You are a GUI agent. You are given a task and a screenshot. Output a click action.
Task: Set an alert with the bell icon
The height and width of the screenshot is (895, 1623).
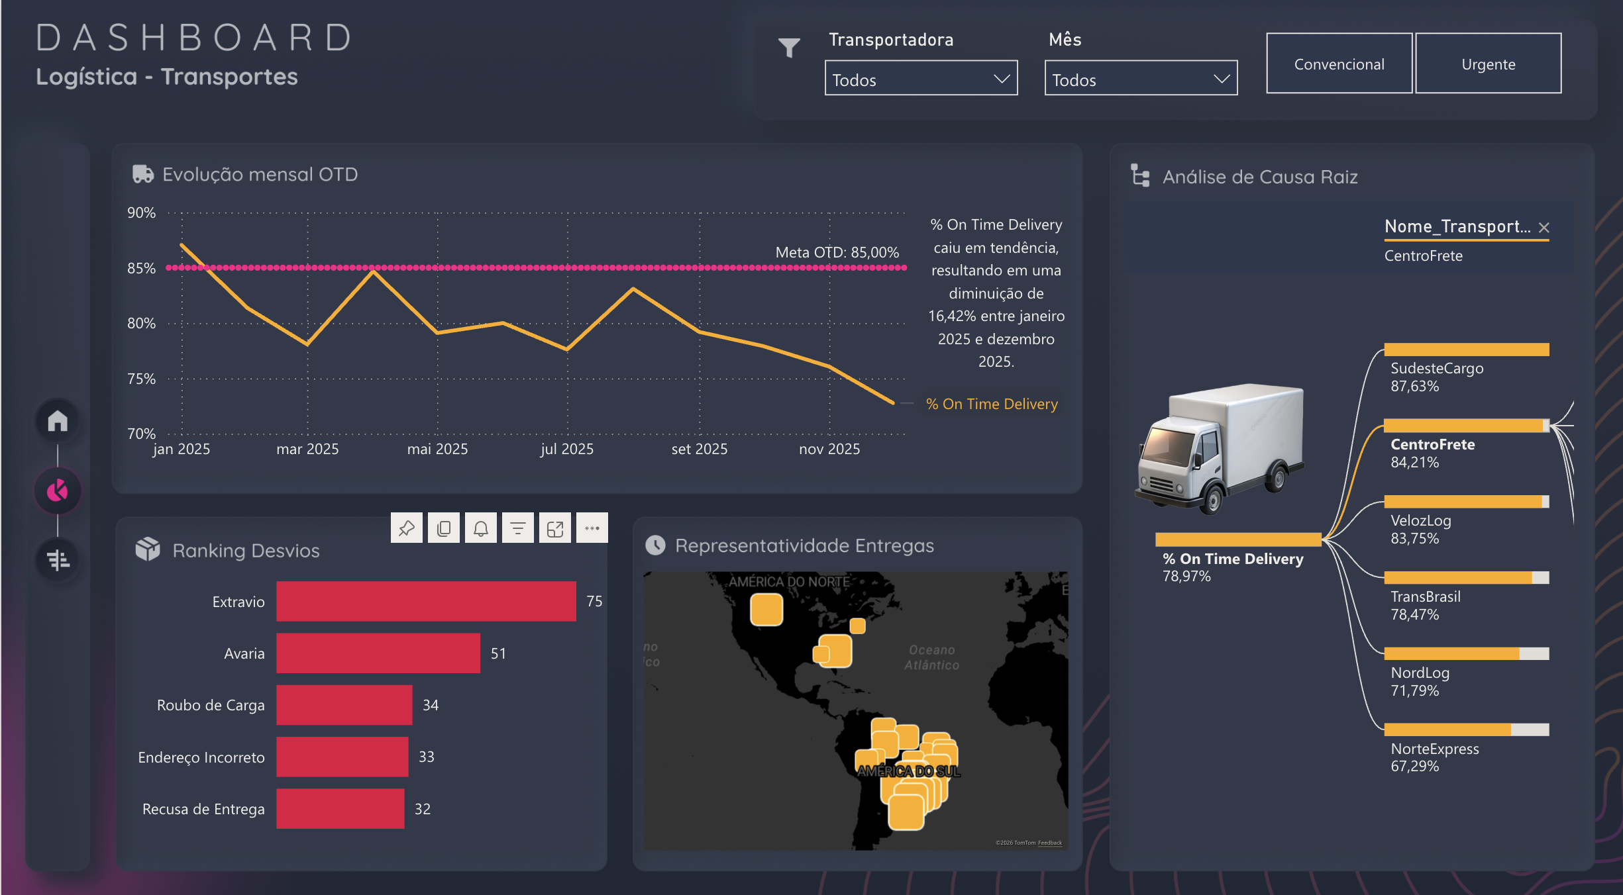coord(481,528)
